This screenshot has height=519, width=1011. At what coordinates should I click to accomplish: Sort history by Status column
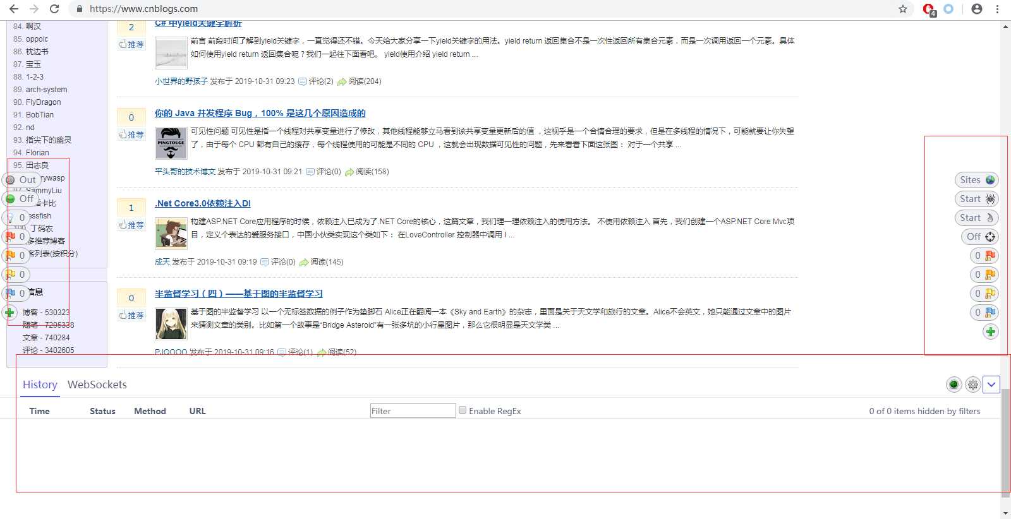(x=102, y=411)
